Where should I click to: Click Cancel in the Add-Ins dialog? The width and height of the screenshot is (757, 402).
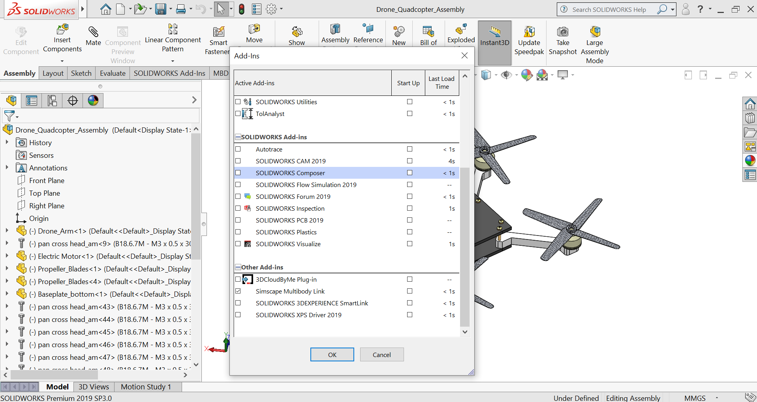(381, 354)
